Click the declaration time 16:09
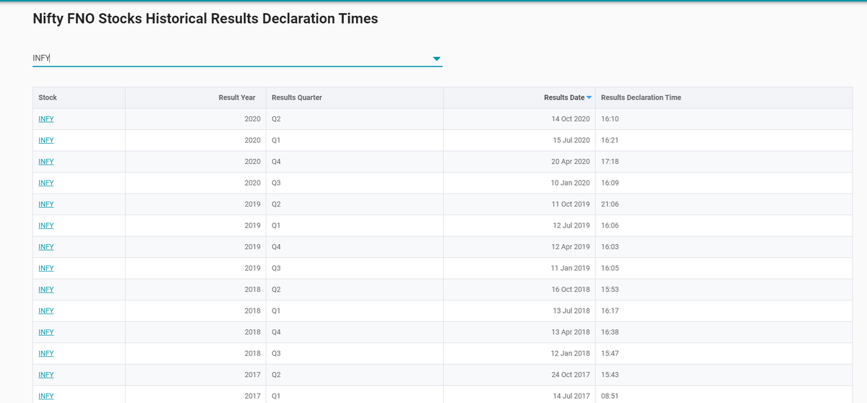The image size is (867, 403). click(610, 183)
